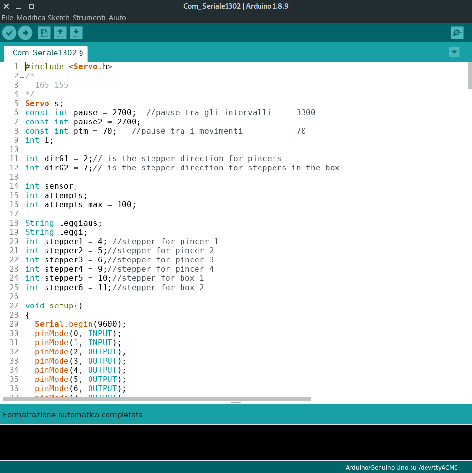This screenshot has width=472, height=473.
Task: Create a new sketch with document icon
Action: [44, 32]
